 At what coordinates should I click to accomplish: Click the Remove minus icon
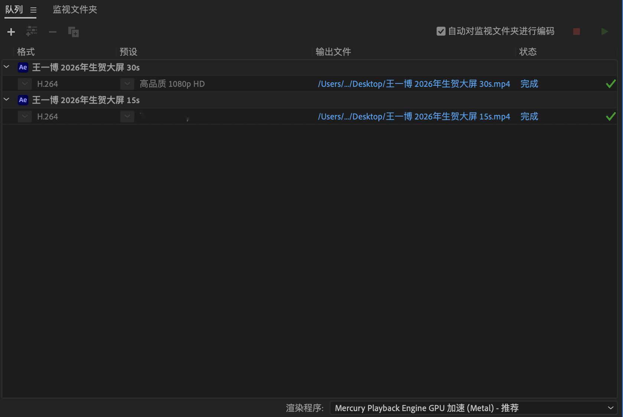(53, 32)
